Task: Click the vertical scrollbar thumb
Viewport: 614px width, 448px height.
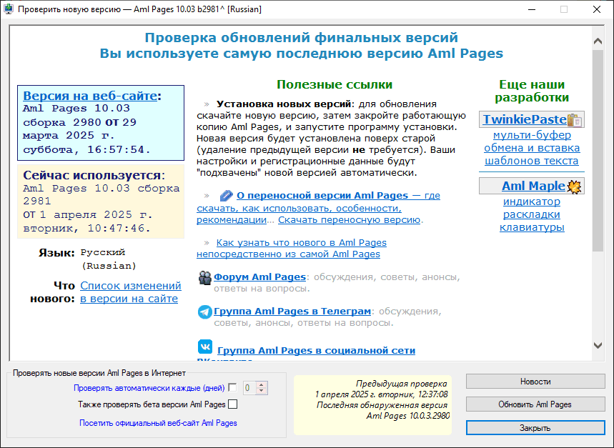Action: 598,151
